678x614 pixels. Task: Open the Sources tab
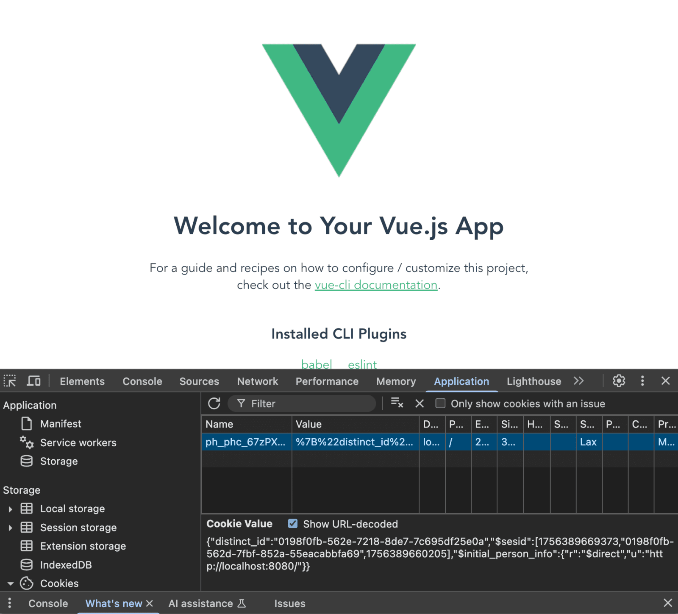coord(199,381)
